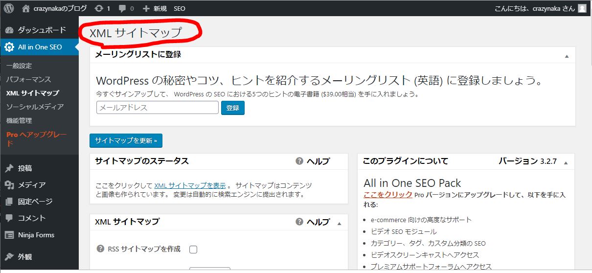The image size is (592, 273).
Task: Click the crazynaka user avatar
Action: tap(582, 8)
